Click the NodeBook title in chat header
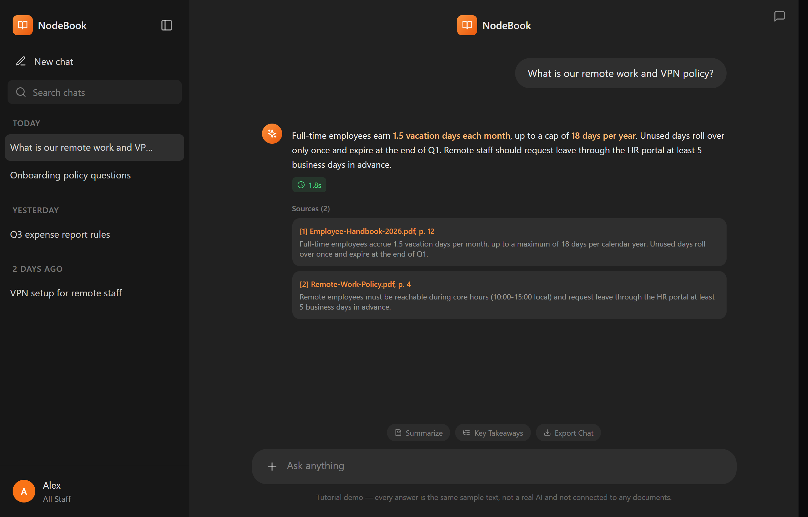 tap(507, 26)
